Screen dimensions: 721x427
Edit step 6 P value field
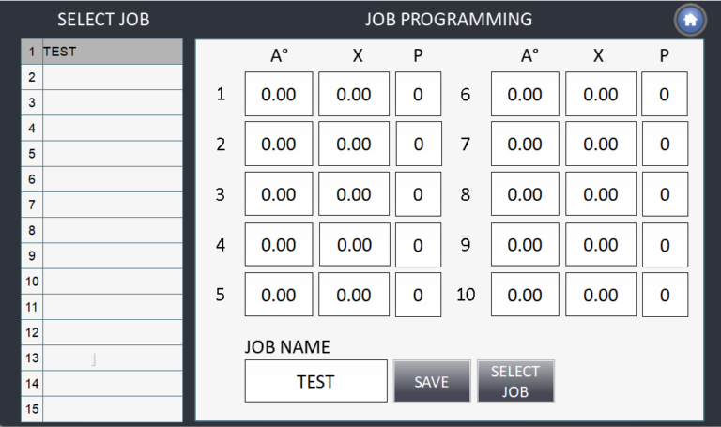pyautogui.click(x=665, y=94)
